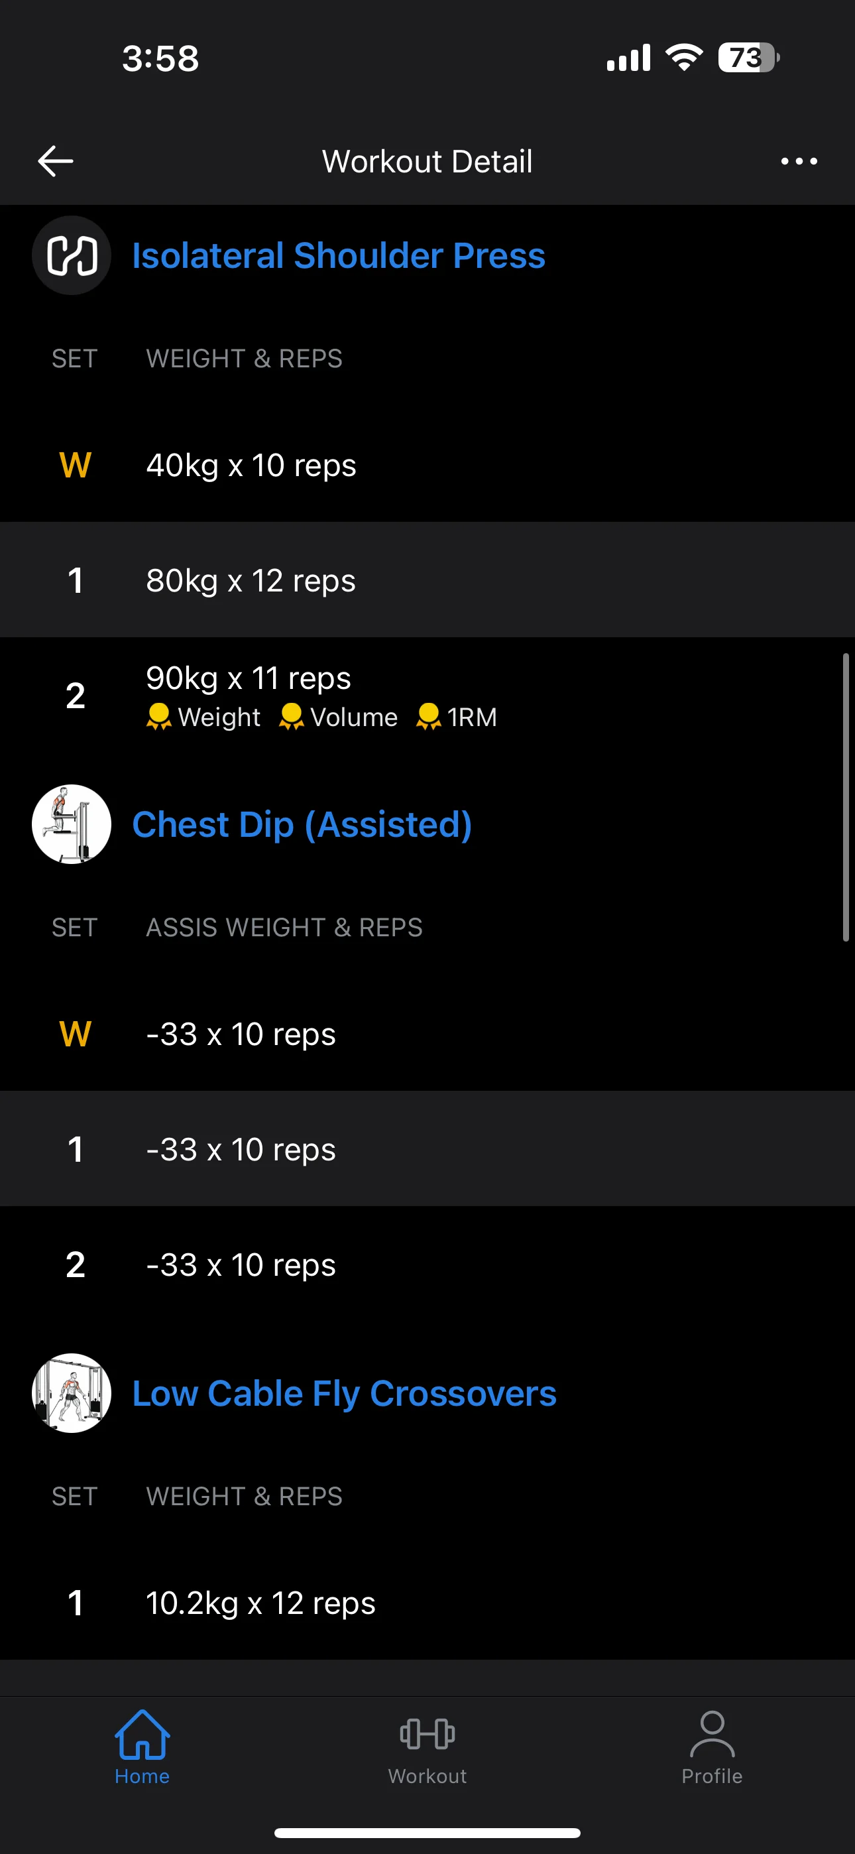
Task: Click the vertical scrollbar indicator
Action: point(846,797)
